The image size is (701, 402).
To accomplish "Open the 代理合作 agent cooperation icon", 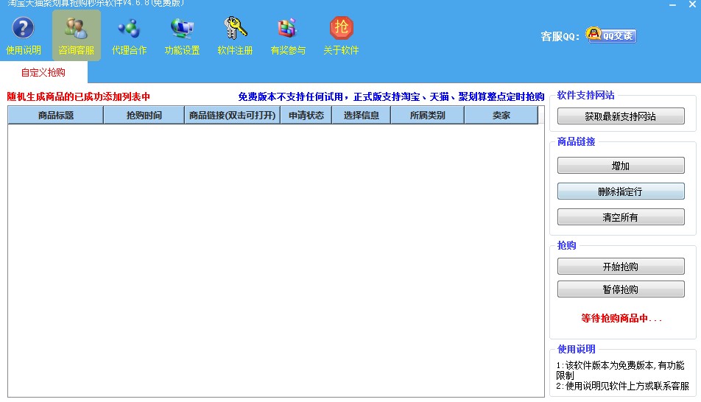I will pyautogui.click(x=129, y=36).
